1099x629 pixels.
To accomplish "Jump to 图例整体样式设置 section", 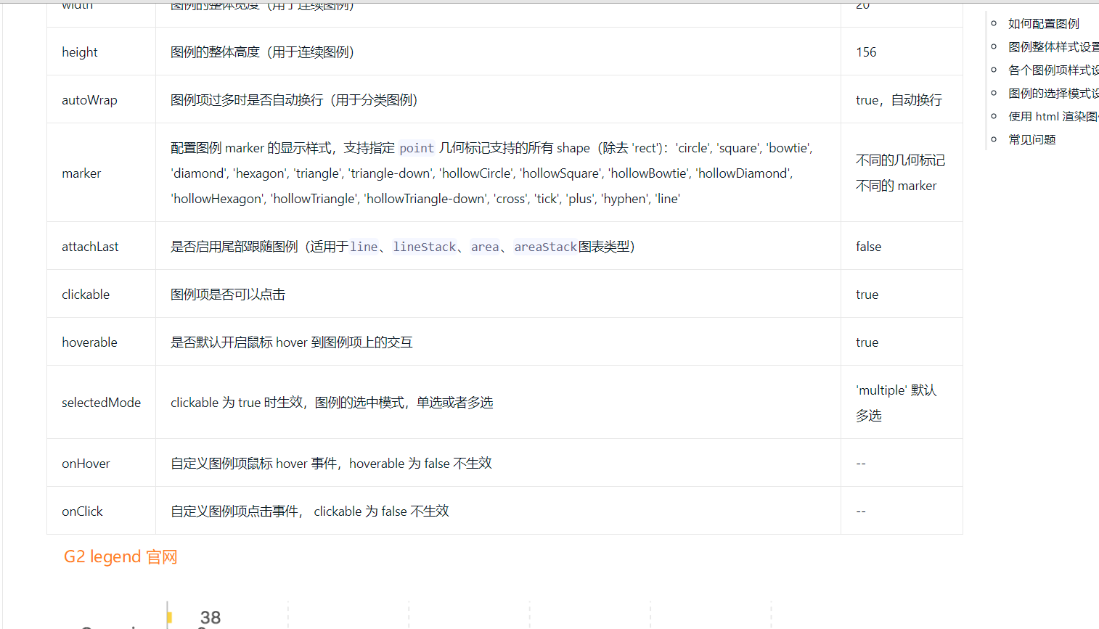I will [1053, 47].
